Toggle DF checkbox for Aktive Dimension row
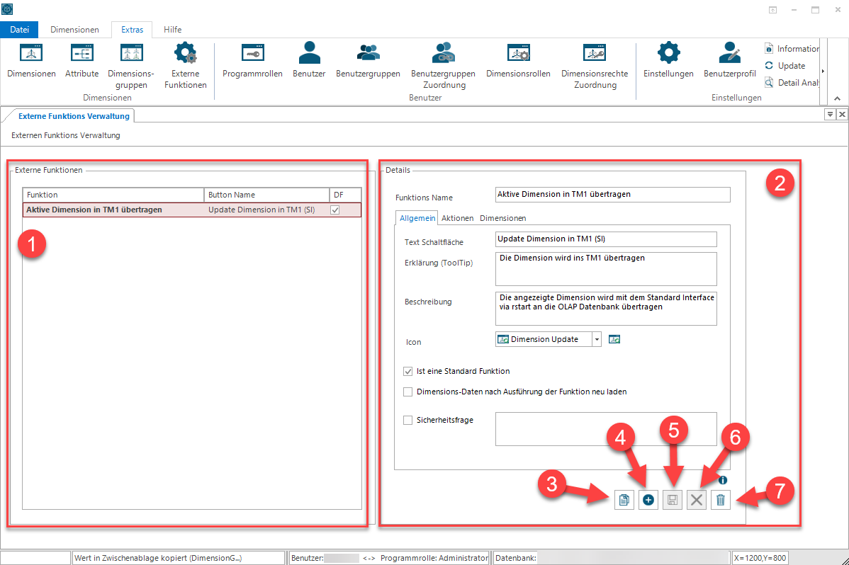The width and height of the screenshot is (849, 565). click(335, 210)
